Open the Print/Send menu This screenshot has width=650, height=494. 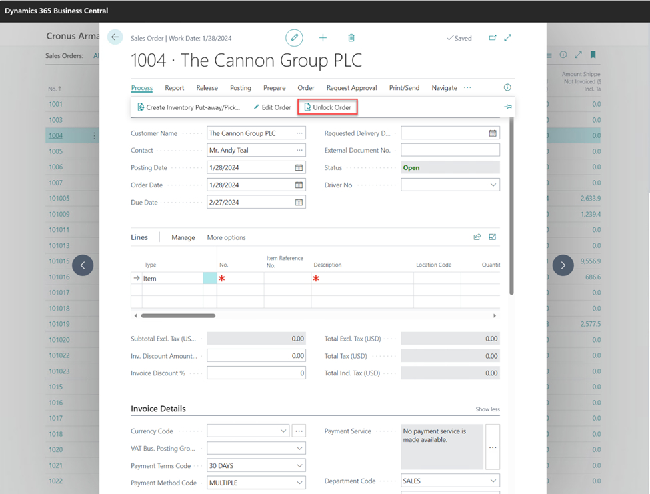tap(404, 88)
